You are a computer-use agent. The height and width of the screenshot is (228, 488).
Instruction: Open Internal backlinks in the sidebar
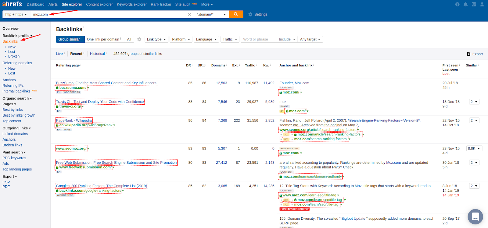coord(16,91)
